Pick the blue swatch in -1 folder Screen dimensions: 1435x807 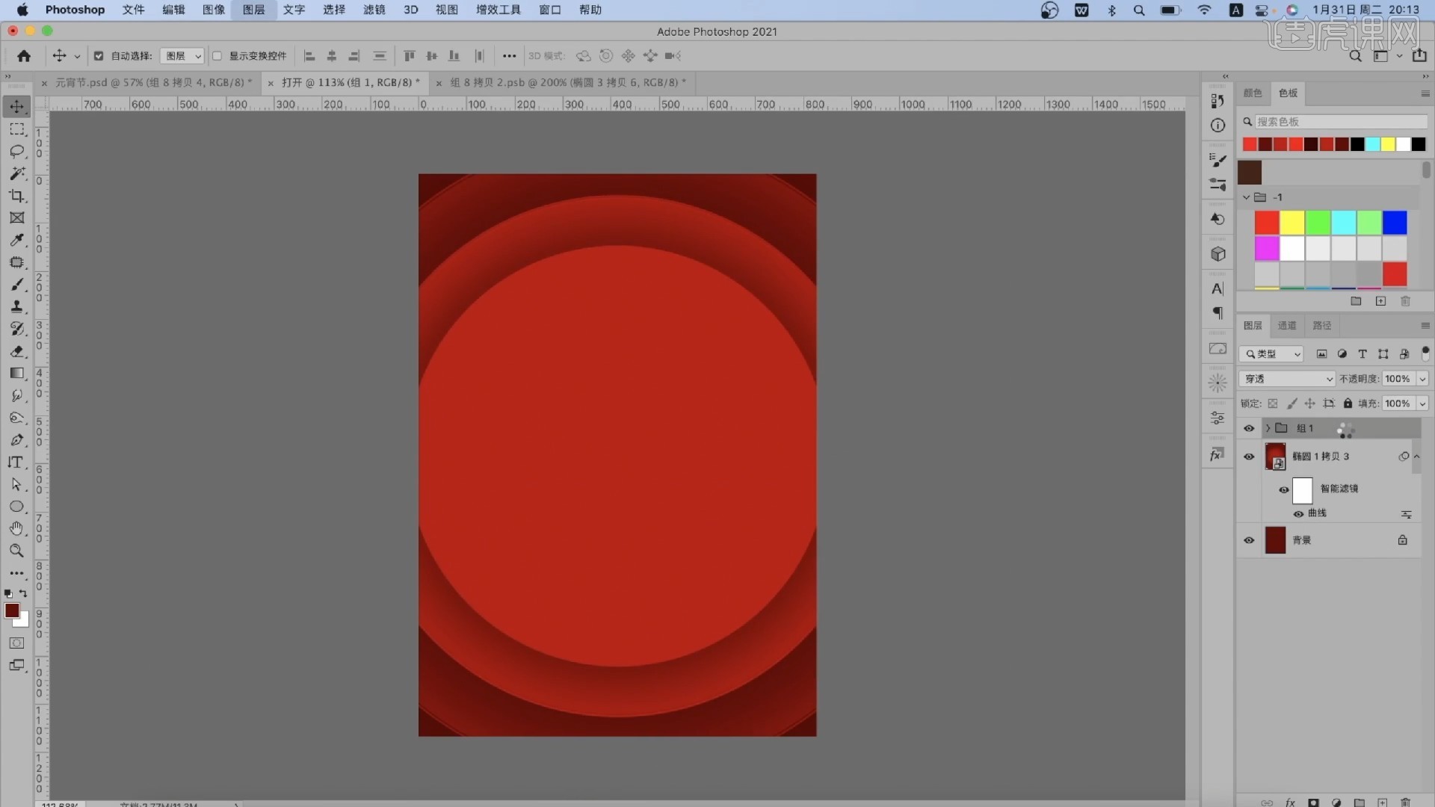point(1395,223)
